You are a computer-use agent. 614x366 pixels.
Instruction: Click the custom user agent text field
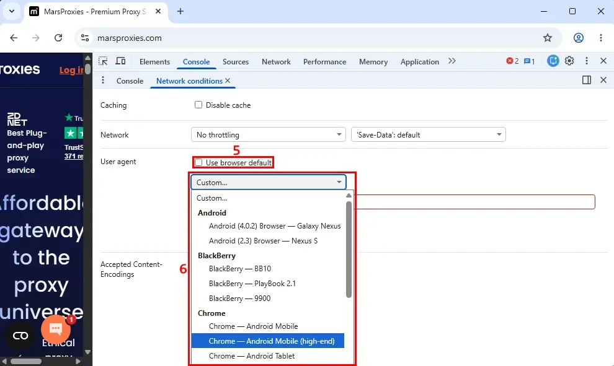[x=474, y=202]
